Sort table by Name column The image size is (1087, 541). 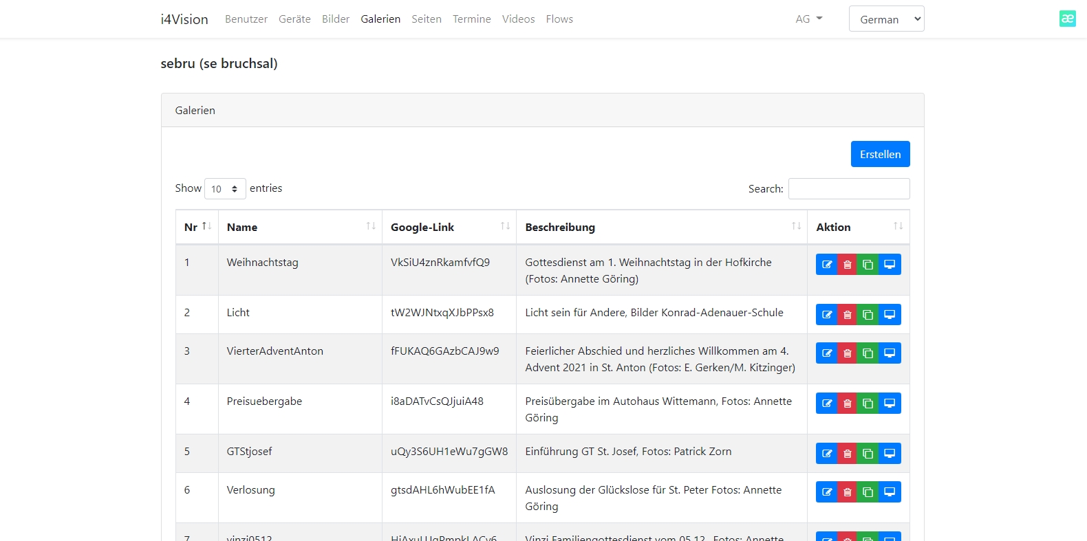click(x=300, y=227)
